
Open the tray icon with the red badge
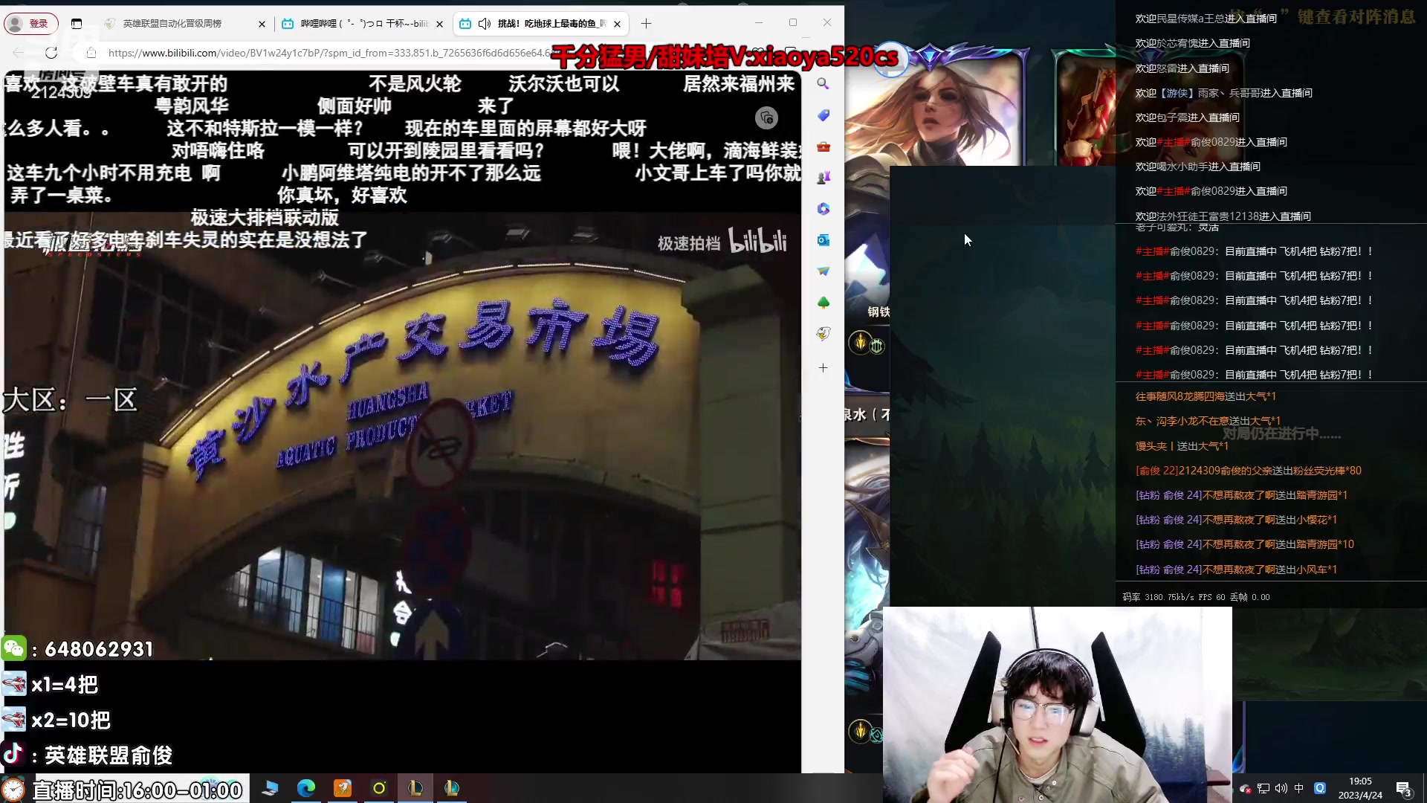coord(1246,788)
